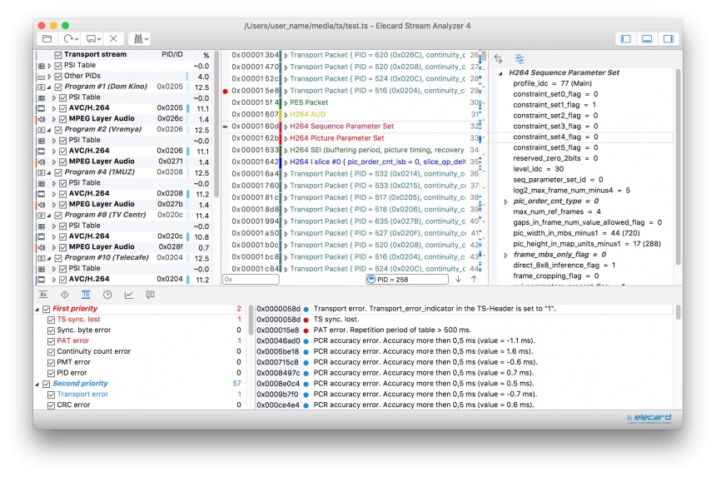Uncheck the TS sync. lost checkbox

click(50, 320)
